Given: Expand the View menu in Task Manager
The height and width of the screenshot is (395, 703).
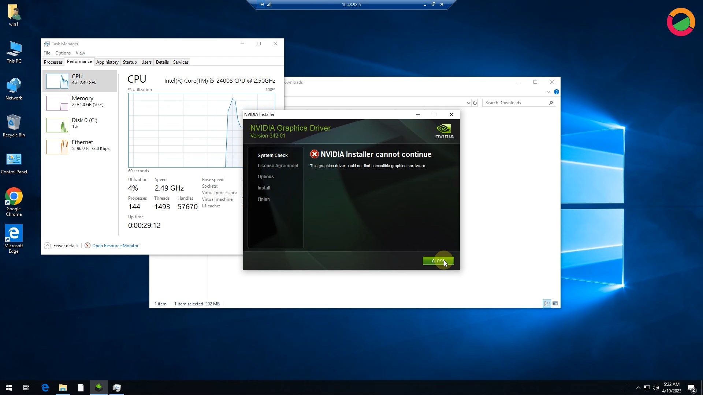Looking at the screenshot, I should pos(80,53).
